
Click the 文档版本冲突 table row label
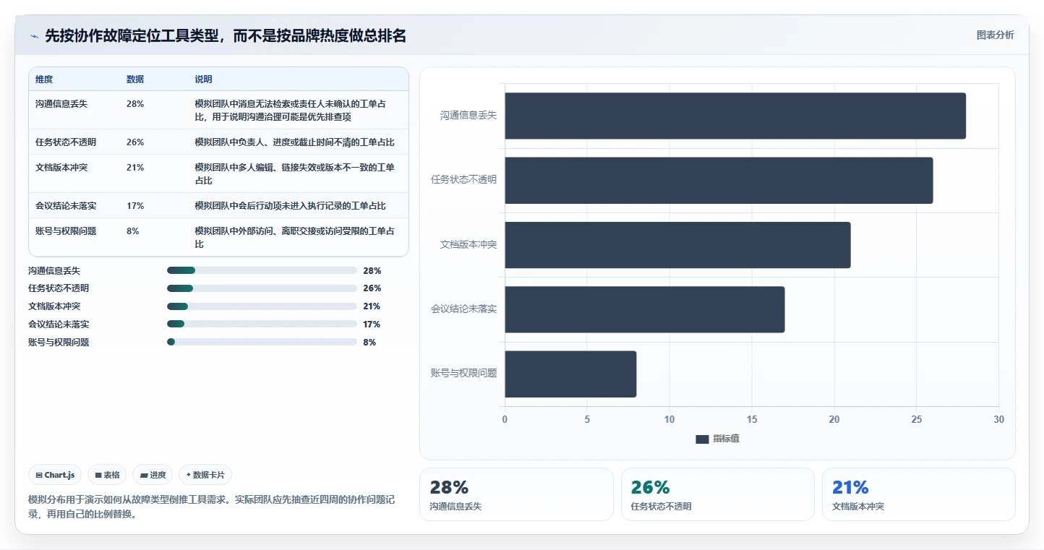[61, 168]
